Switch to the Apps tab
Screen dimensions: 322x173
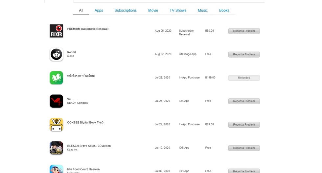tap(99, 10)
